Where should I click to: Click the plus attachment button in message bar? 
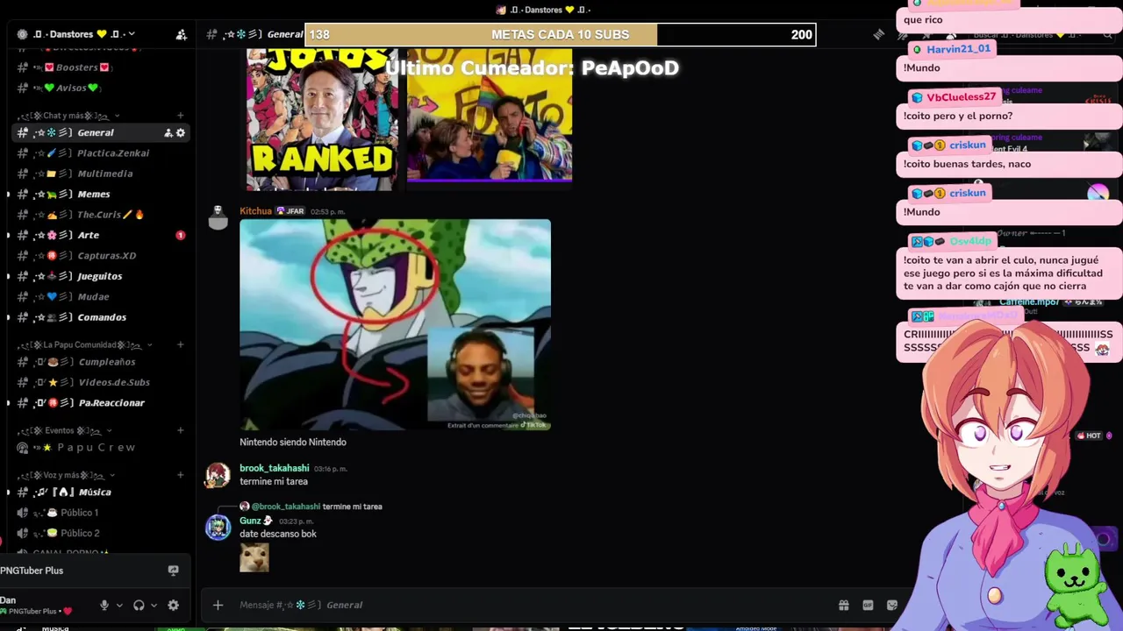tap(218, 605)
